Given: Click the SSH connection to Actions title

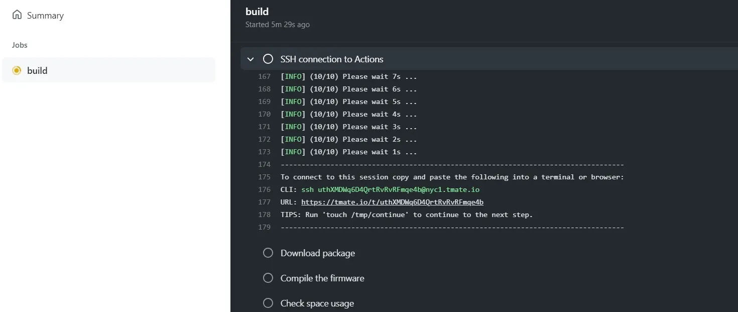Looking at the screenshot, I should (x=332, y=59).
